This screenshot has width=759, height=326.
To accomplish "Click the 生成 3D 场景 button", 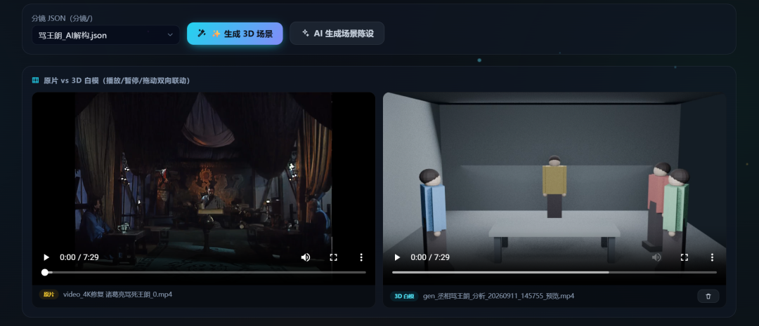I will point(235,34).
